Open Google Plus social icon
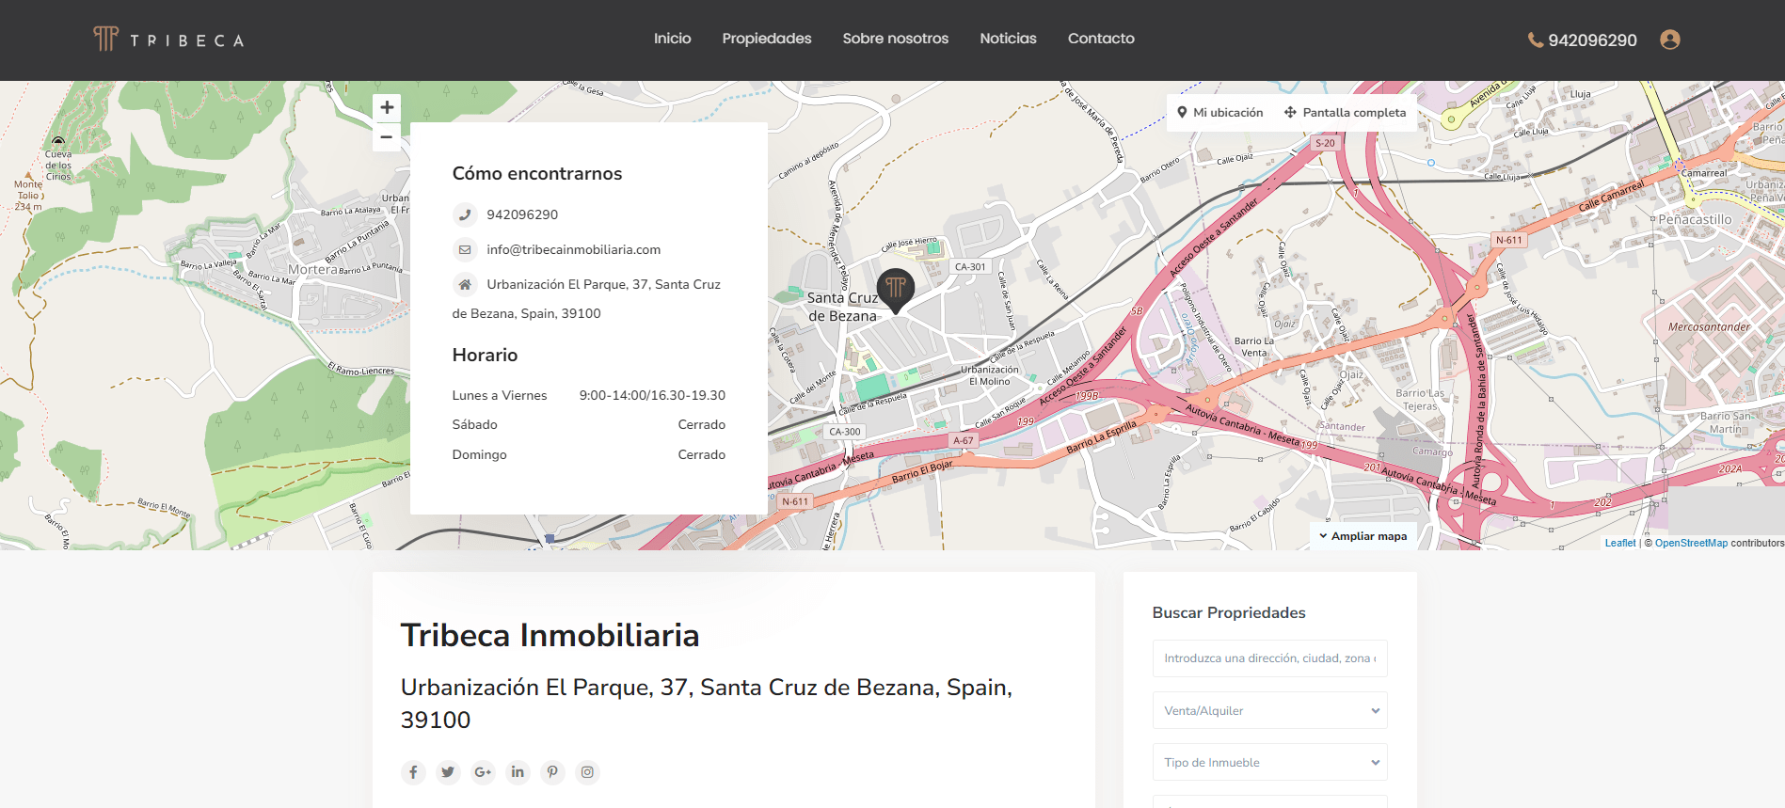The height and width of the screenshot is (808, 1785). click(x=483, y=772)
